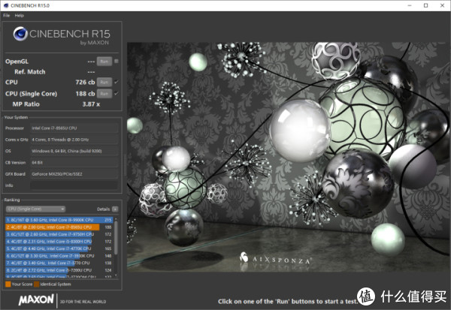Maximize the Cinebench window
This screenshot has width=451, height=310.
(426, 5)
